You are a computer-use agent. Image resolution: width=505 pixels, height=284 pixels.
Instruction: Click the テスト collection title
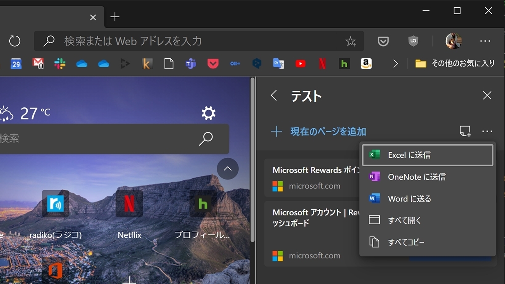(x=306, y=96)
